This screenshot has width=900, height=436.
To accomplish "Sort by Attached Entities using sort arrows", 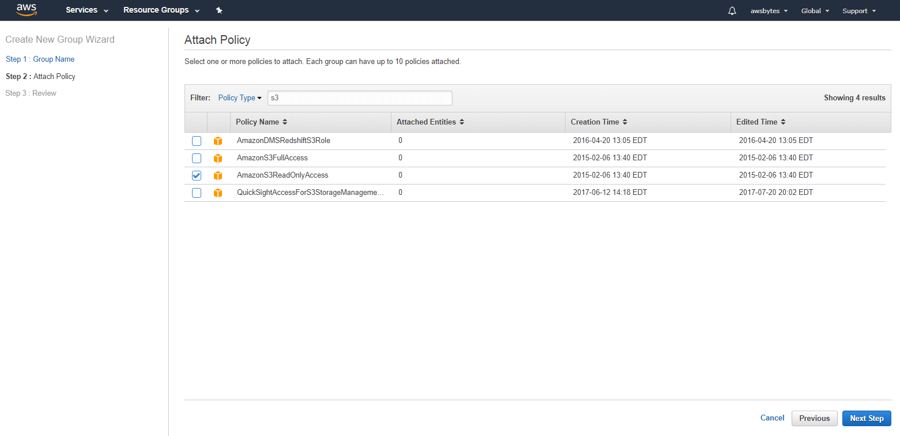I will pyautogui.click(x=462, y=122).
